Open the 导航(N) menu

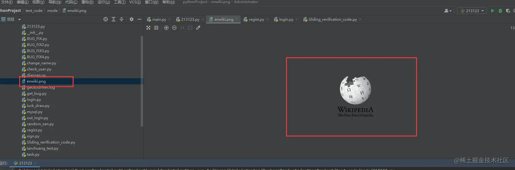coord(54,2)
